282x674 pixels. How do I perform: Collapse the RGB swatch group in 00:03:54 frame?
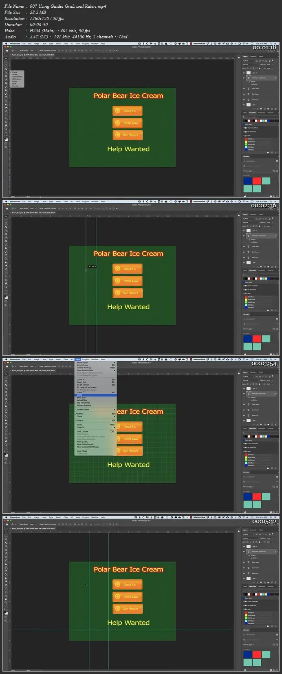point(243,451)
